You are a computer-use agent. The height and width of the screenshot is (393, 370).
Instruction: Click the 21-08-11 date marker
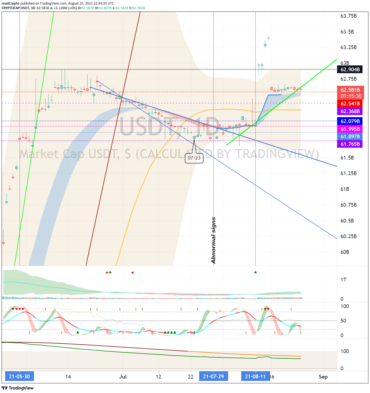(x=255, y=376)
